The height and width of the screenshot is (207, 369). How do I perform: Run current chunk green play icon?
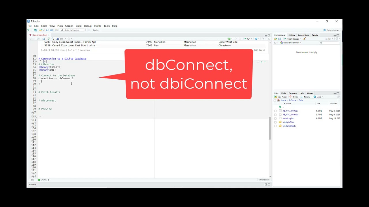[x=265, y=62]
